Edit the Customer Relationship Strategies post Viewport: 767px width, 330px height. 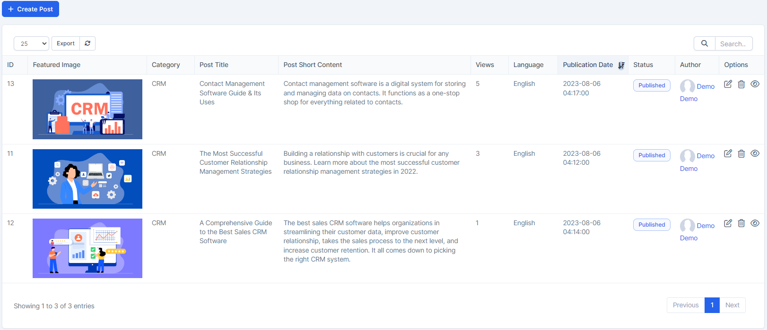pos(728,153)
